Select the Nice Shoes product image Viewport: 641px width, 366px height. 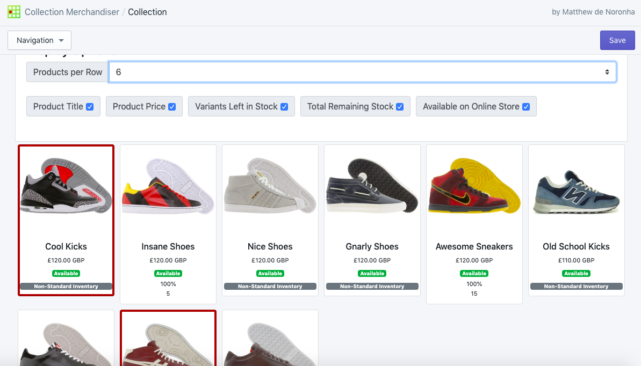click(x=270, y=186)
